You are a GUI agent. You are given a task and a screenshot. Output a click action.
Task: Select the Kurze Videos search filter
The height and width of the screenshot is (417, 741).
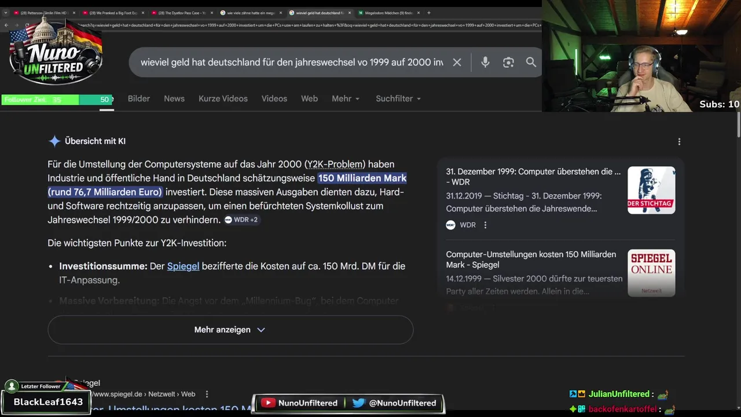point(223,98)
